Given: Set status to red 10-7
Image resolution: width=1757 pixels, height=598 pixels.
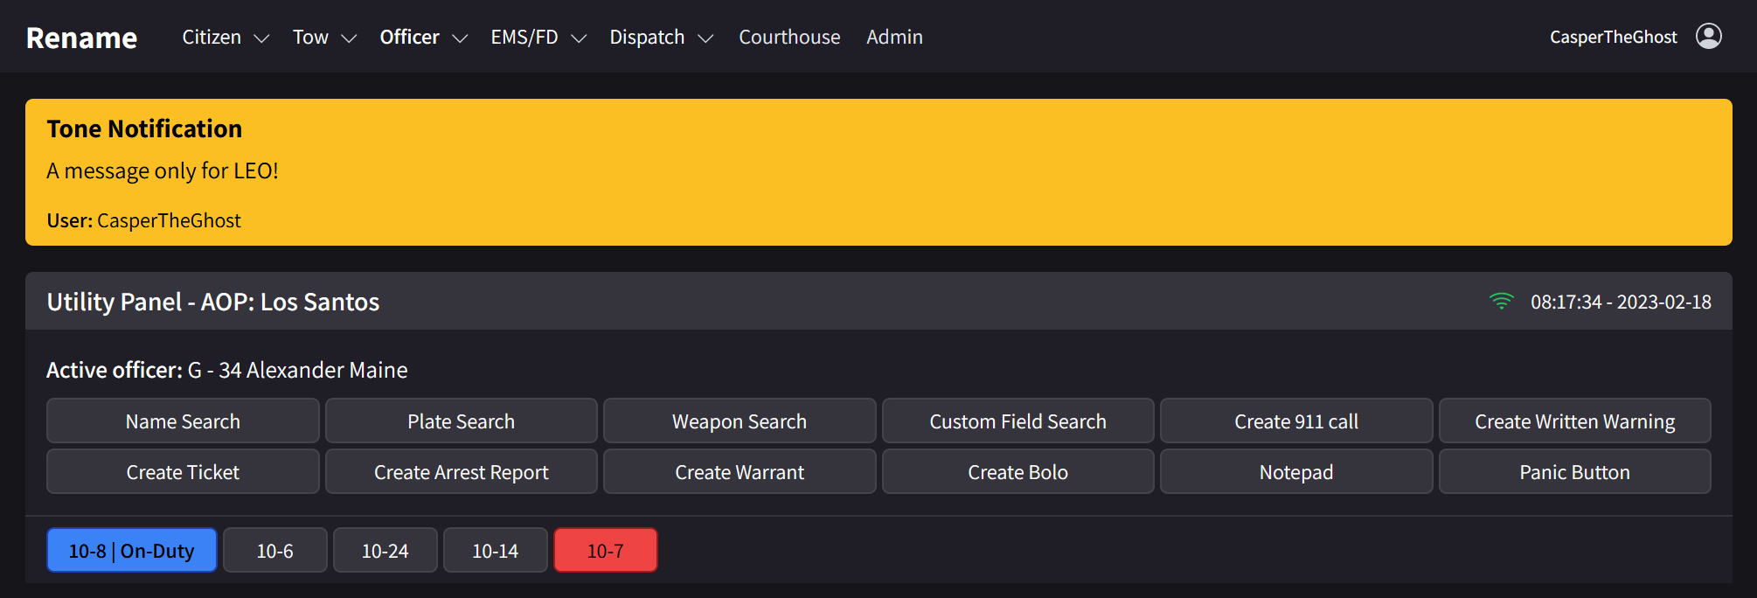Looking at the screenshot, I should coord(605,551).
